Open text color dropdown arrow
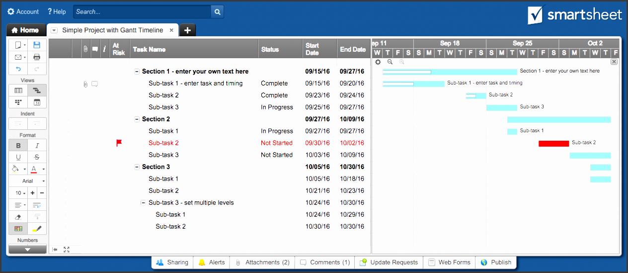The height and width of the screenshot is (273, 628). (43, 169)
